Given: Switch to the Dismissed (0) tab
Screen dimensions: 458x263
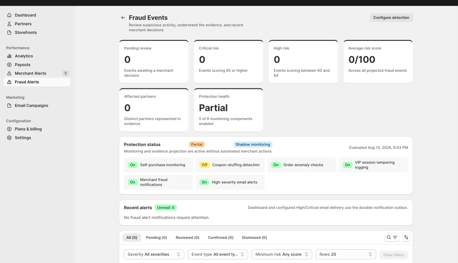Looking at the screenshot, I should (254, 238).
